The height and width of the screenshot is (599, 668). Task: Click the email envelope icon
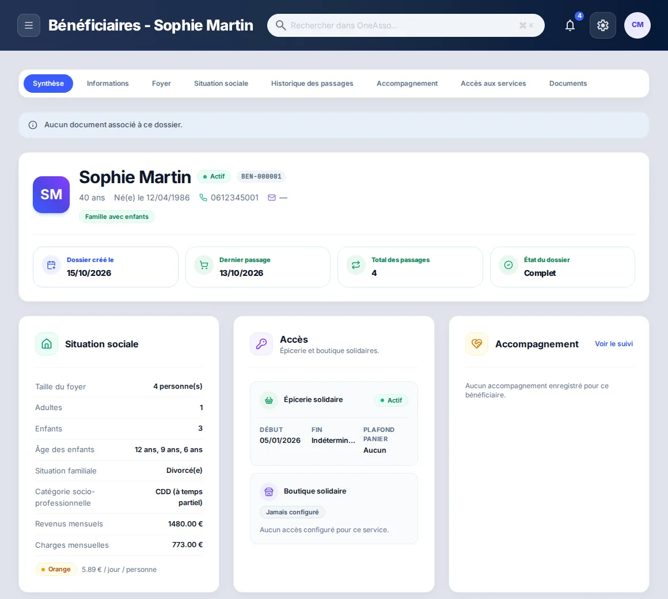point(272,198)
